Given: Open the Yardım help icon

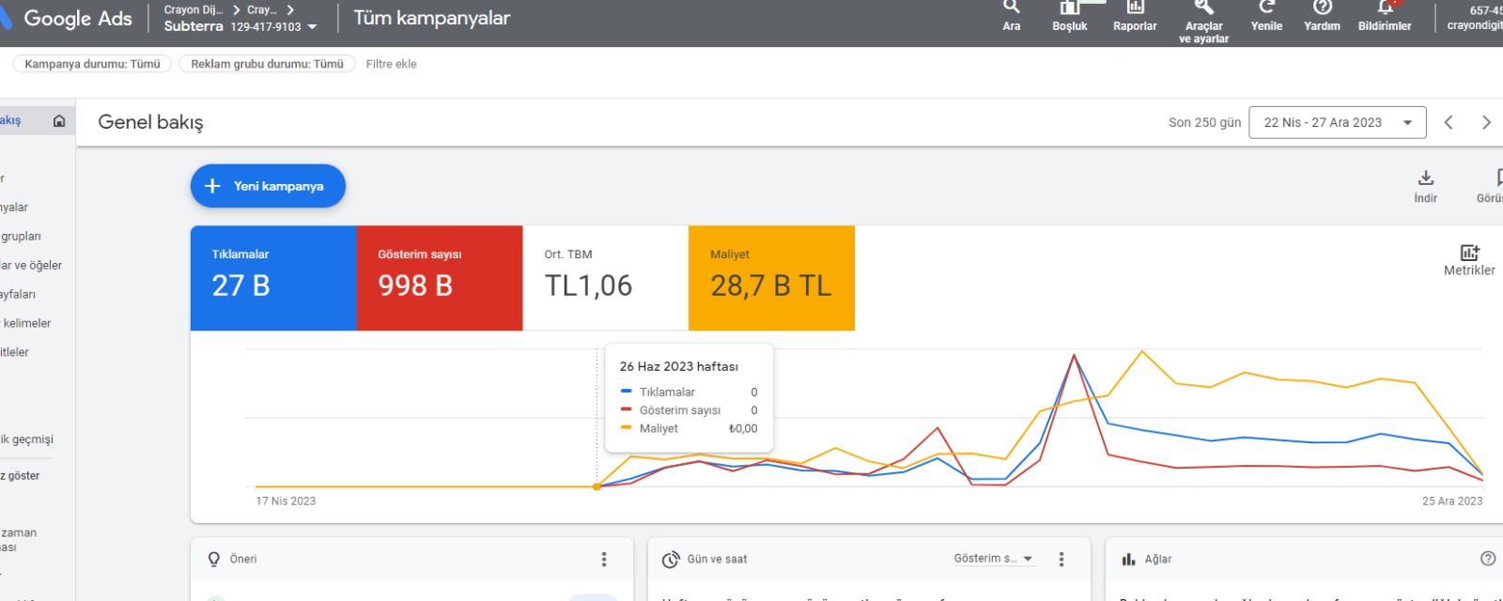Looking at the screenshot, I should point(1322,8).
